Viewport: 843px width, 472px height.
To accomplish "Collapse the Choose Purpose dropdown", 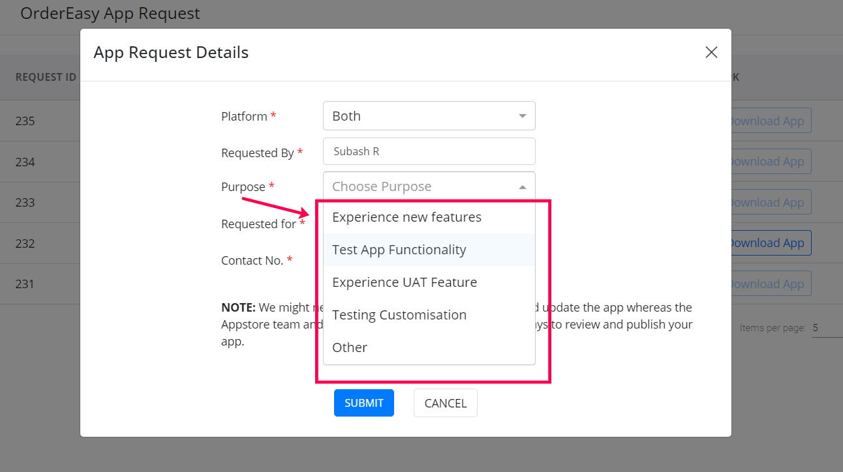I will click(429, 186).
